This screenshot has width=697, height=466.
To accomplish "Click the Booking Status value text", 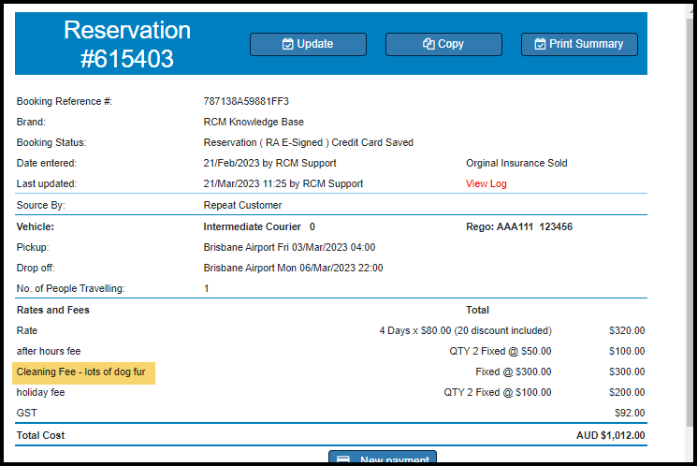I will click(x=308, y=143).
